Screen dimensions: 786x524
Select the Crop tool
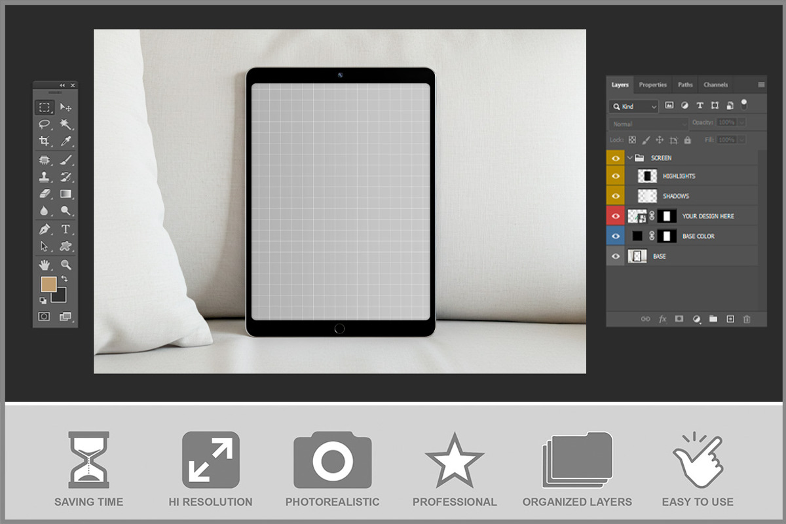(x=45, y=141)
